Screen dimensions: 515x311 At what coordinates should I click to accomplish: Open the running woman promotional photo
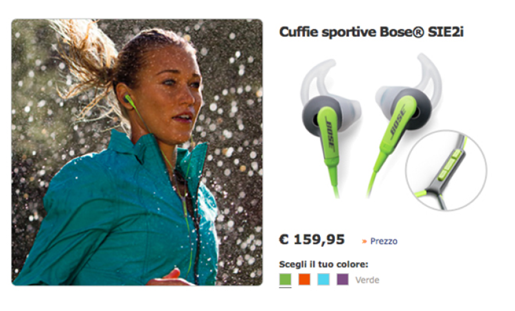pyautogui.click(x=137, y=152)
